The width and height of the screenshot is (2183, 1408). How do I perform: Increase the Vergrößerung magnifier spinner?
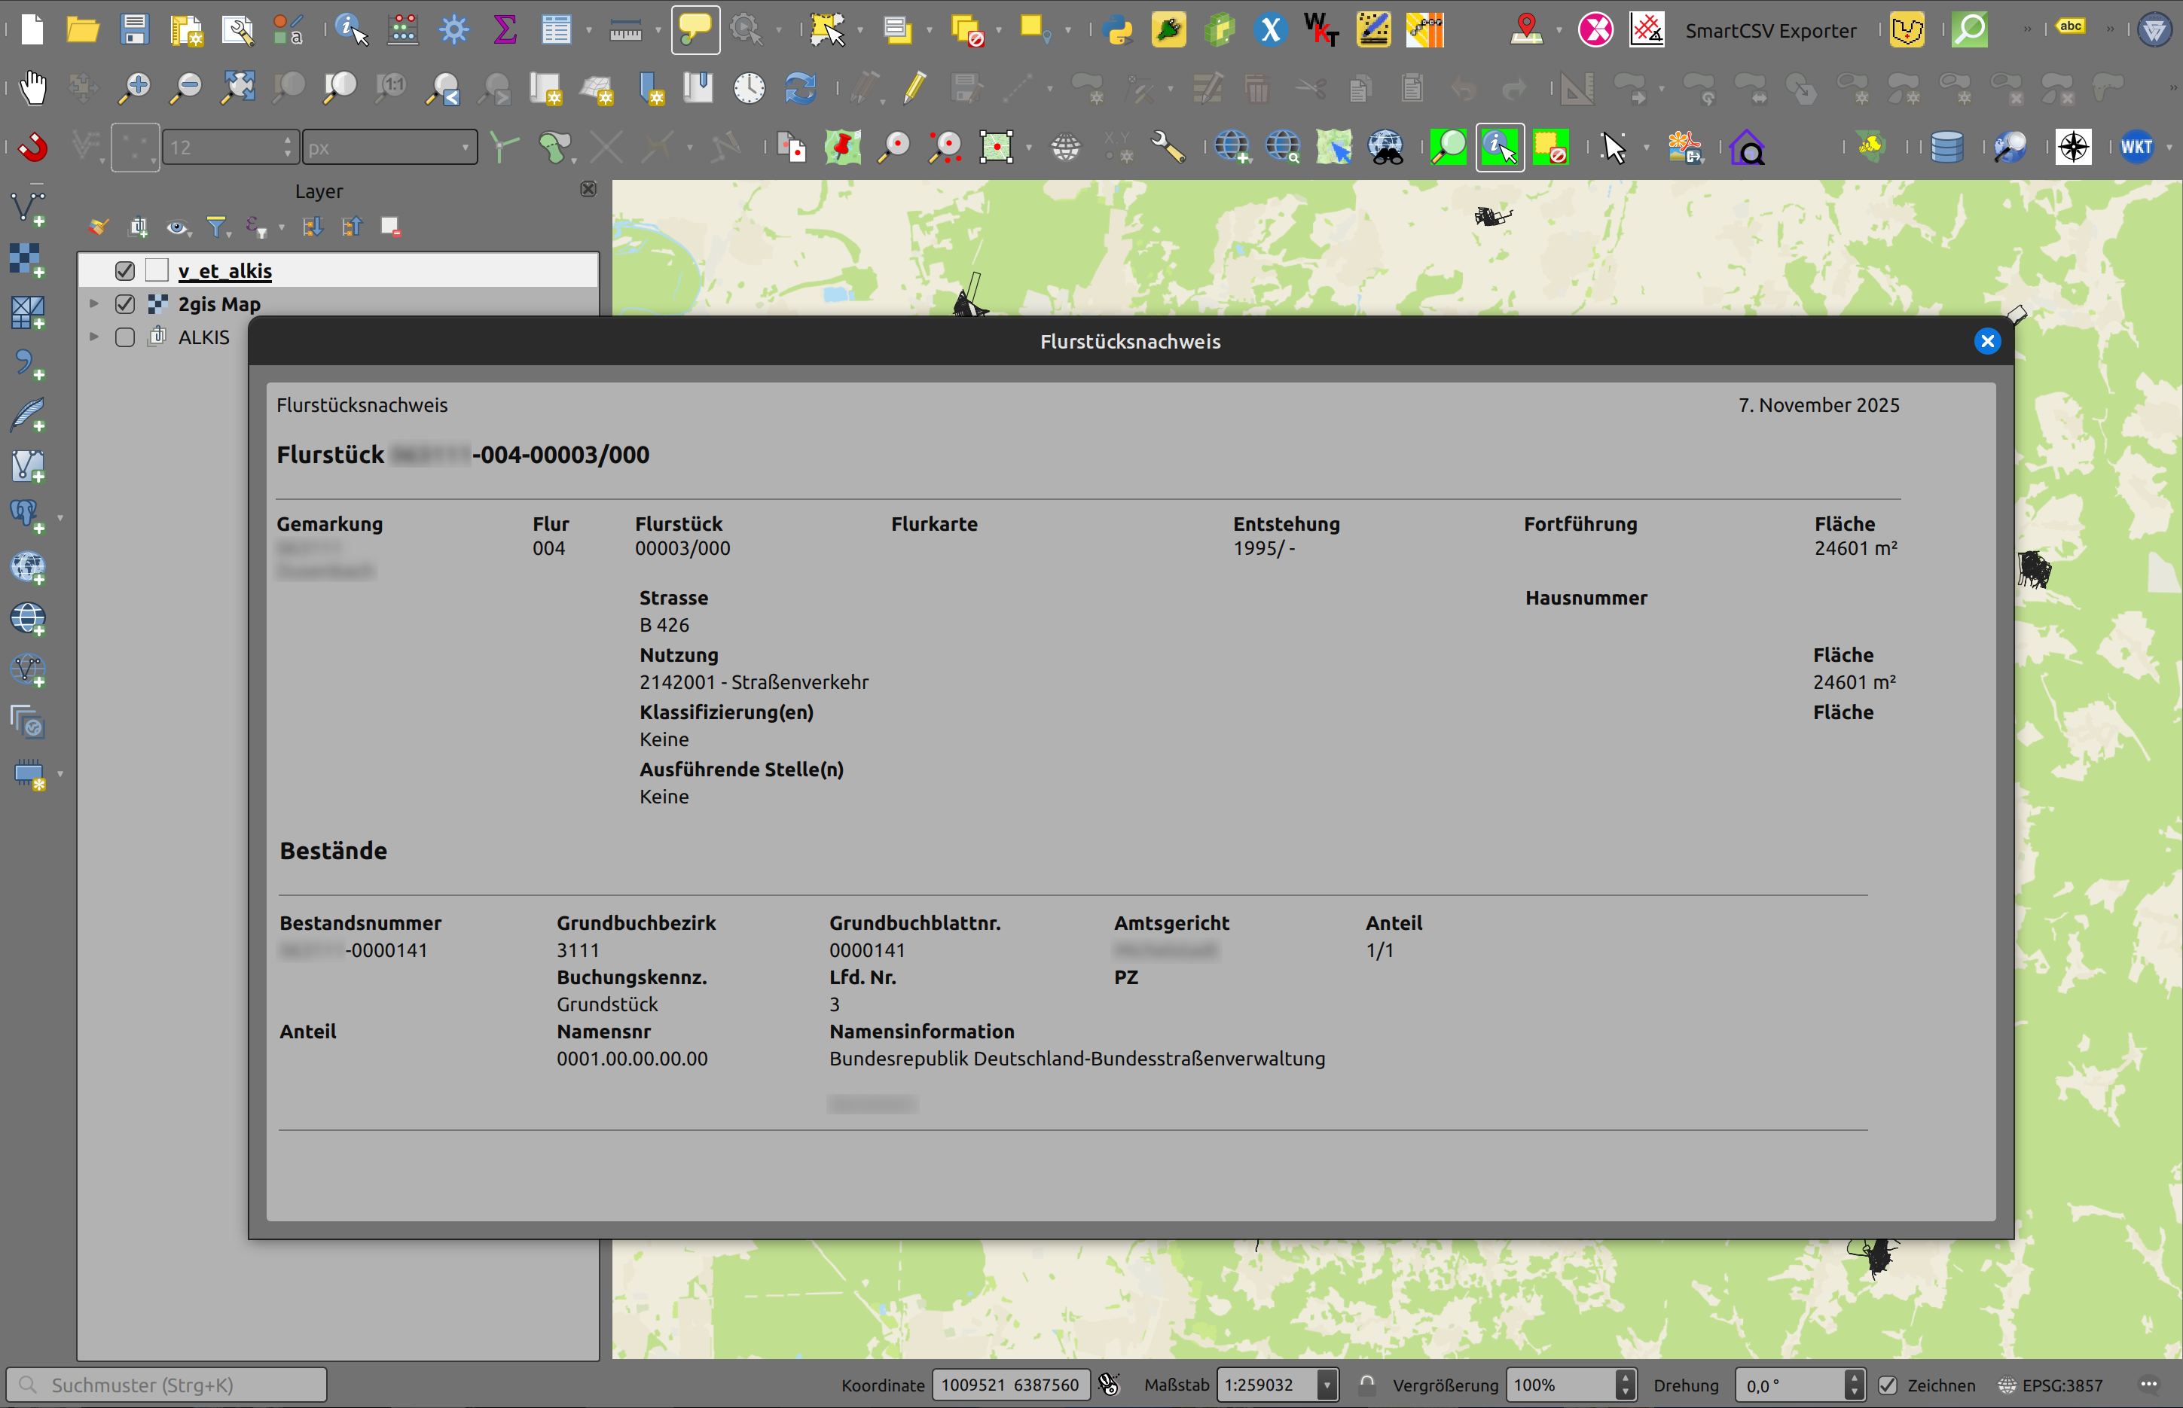1625,1379
